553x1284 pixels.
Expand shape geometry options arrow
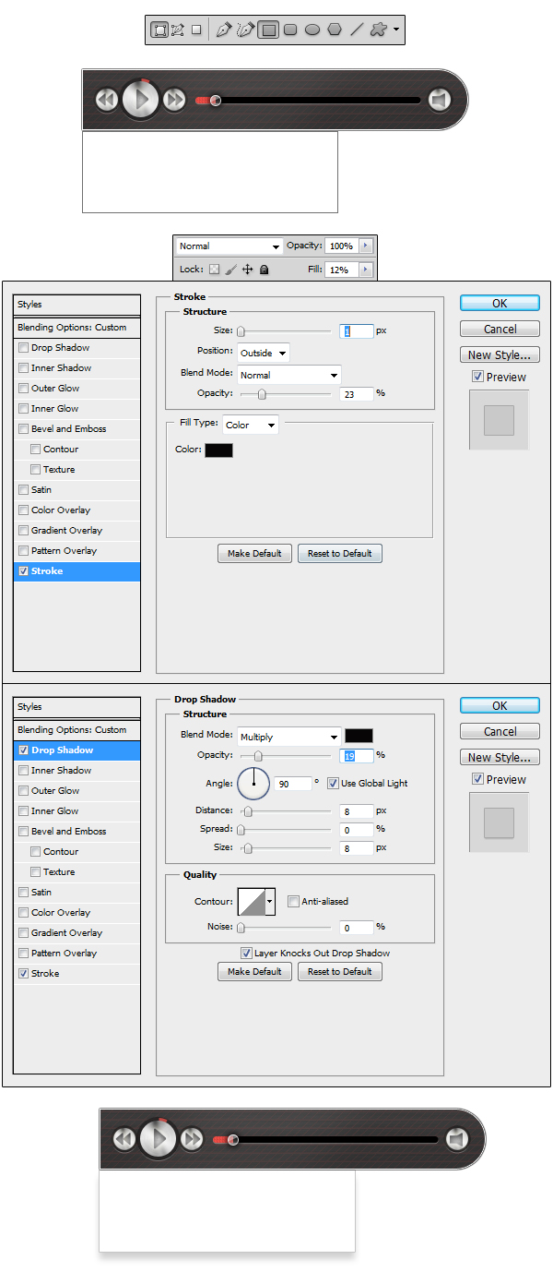395,30
